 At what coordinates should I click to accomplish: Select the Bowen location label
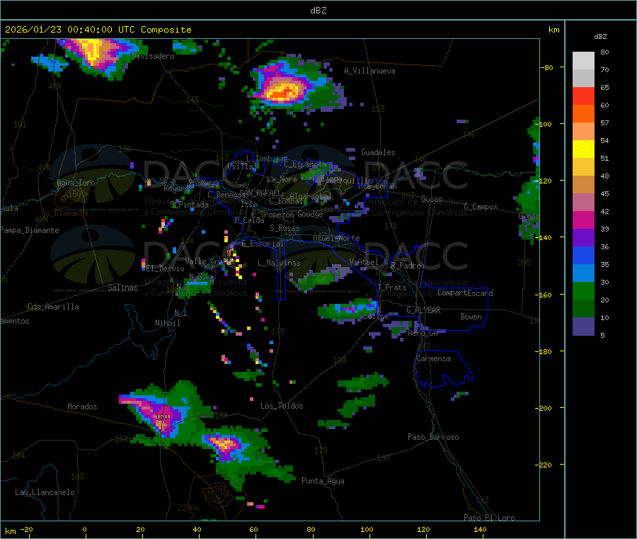tap(471, 317)
